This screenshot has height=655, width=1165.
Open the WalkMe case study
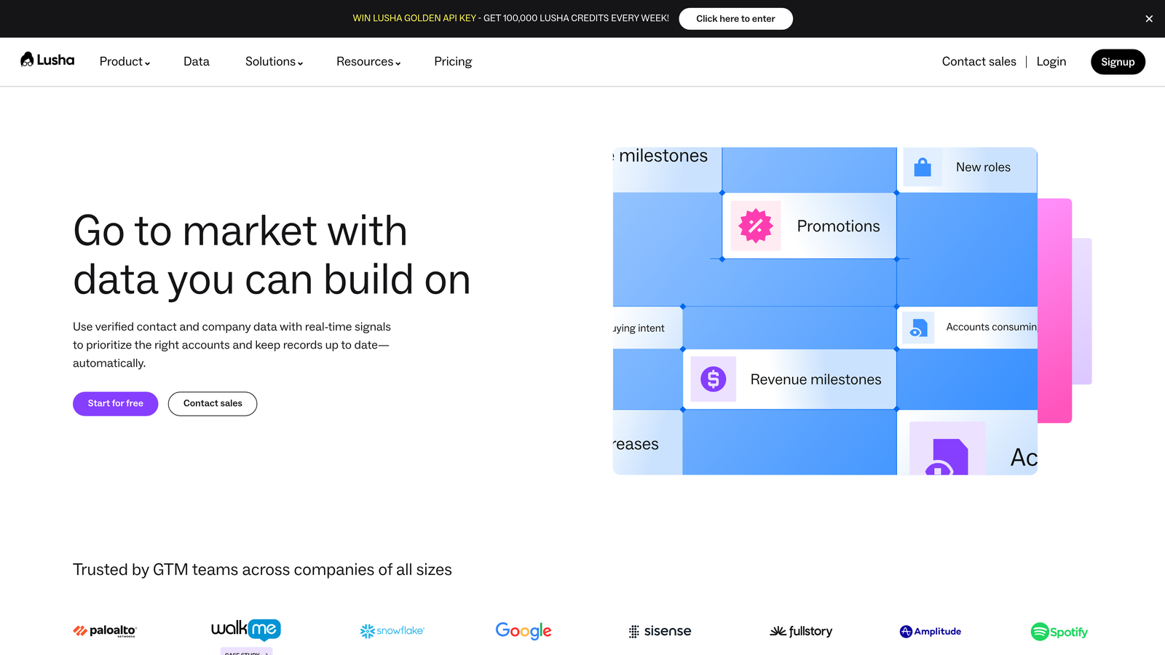pos(245,652)
